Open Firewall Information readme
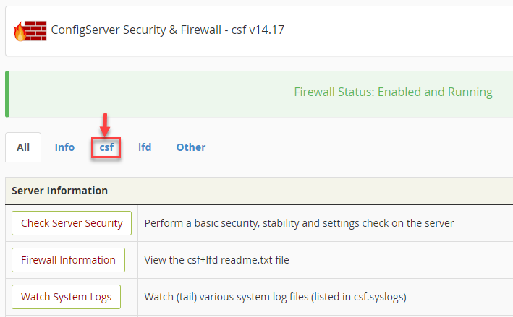 (x=68, y=260)
